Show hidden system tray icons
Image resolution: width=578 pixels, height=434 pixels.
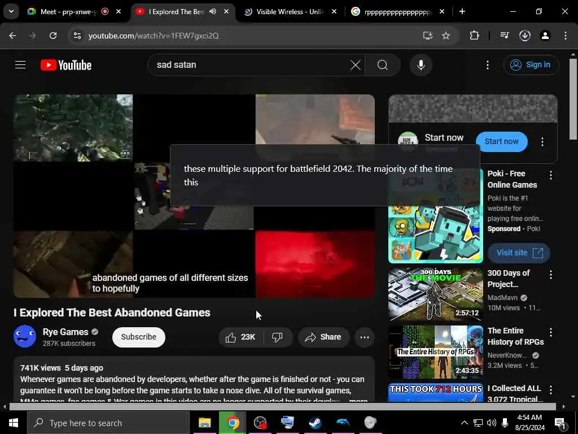pos(465,423)
